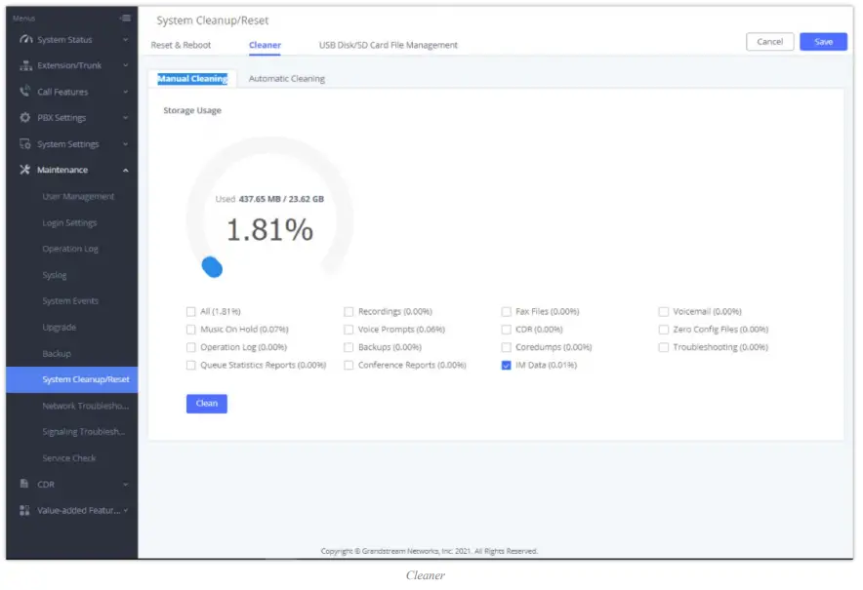Click the blue storage usage gauge indicator
This screenshot has height=590, width=863.
click(212, 267)
